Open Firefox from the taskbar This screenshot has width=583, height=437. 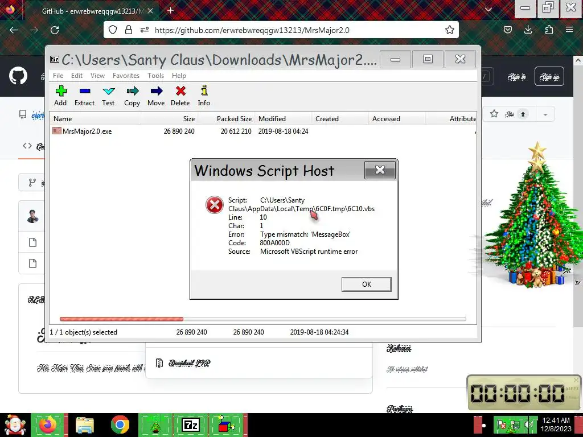click(49, 425)
